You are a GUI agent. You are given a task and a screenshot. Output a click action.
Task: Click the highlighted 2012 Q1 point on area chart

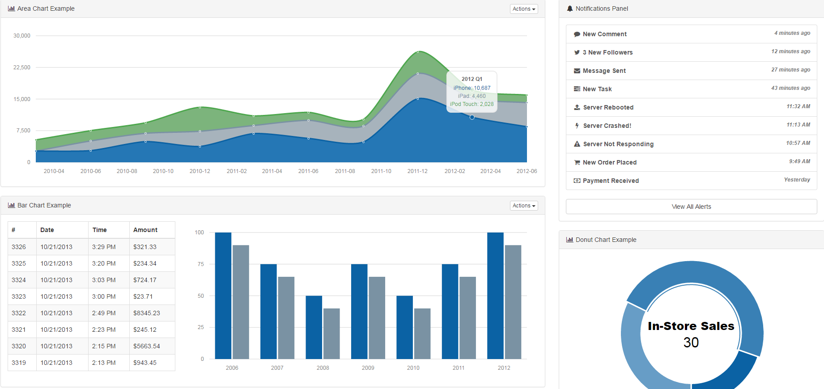(x=472, y=117)
